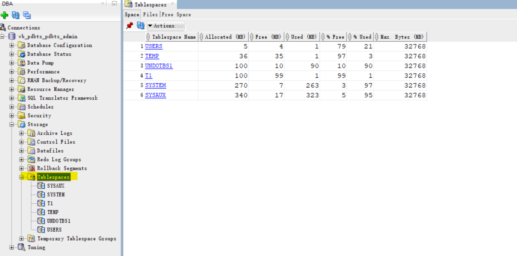Click the Database Status icon
Viewport: 517px width, 256px height.
(22, 54)
